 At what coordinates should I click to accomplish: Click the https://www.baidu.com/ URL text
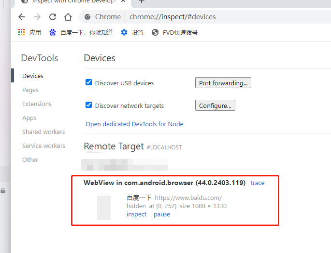pyautogui.click(x=188, y=198)
